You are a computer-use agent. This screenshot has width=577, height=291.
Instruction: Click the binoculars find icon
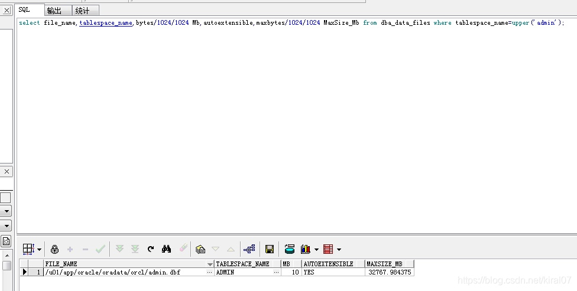[x=166, y=249]
